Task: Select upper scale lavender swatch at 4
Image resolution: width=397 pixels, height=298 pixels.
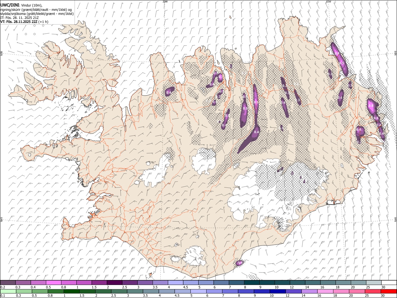Action: coord(176,283)
